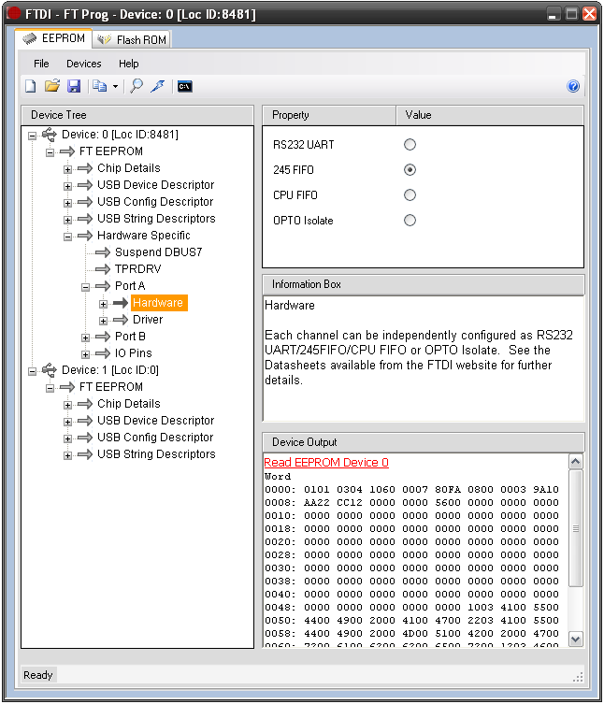Select Device: 1 [Loc ID:0] in the tree
The width and height of the screenshot is (604, 704).
[x=110, y=370]
